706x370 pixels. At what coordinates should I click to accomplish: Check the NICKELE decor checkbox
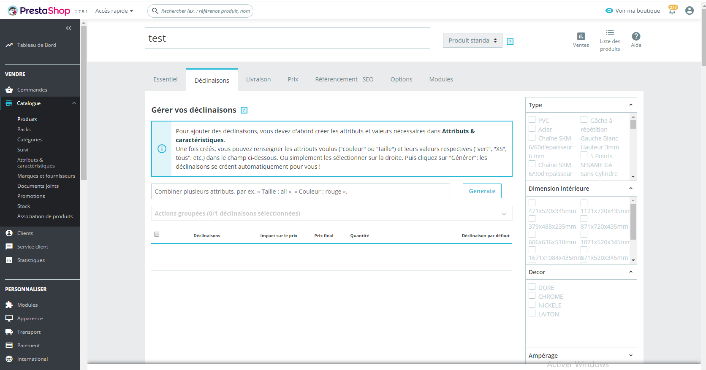(532, 304)
